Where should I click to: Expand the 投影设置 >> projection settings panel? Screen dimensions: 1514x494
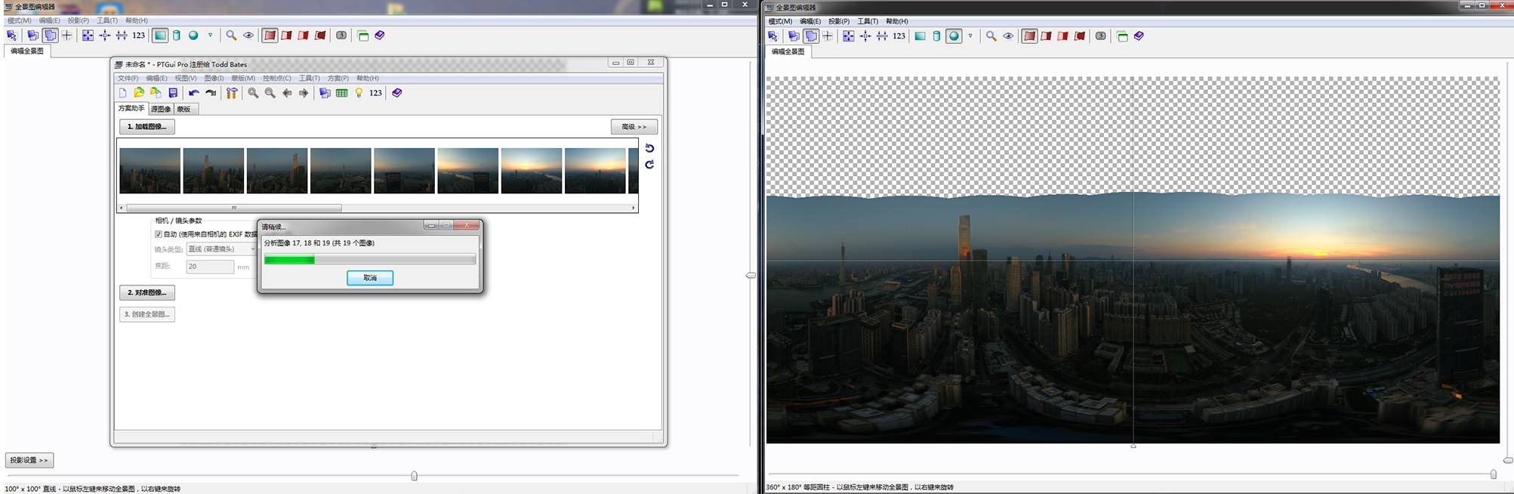29,460
